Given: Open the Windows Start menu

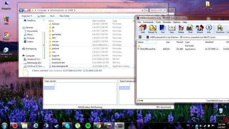Looking at the screenshot, I should pyautogui.click(x=4, y=126).
